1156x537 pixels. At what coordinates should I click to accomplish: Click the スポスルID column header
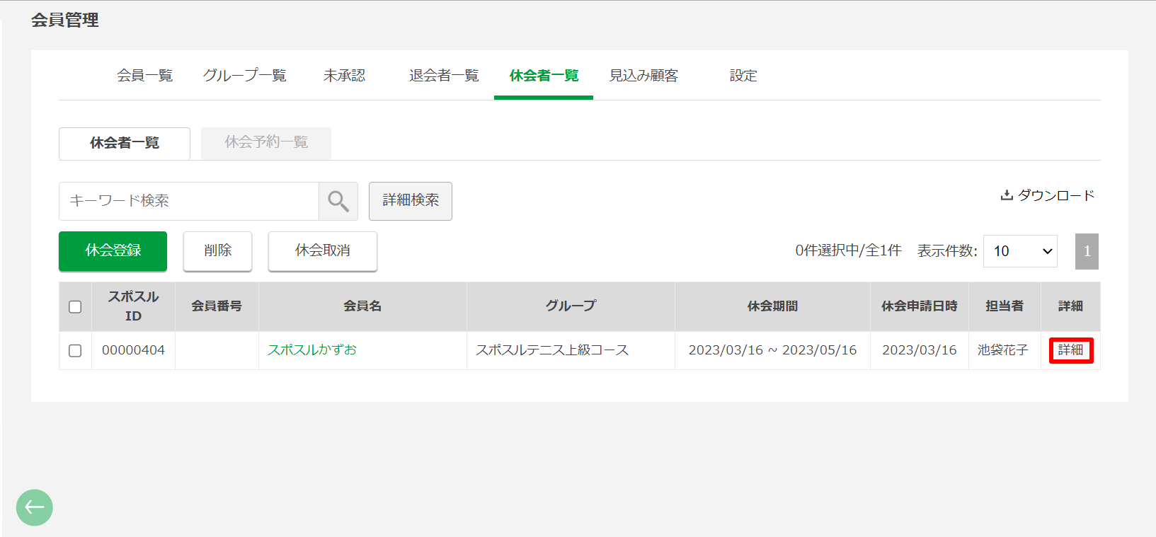pos(133,306)
